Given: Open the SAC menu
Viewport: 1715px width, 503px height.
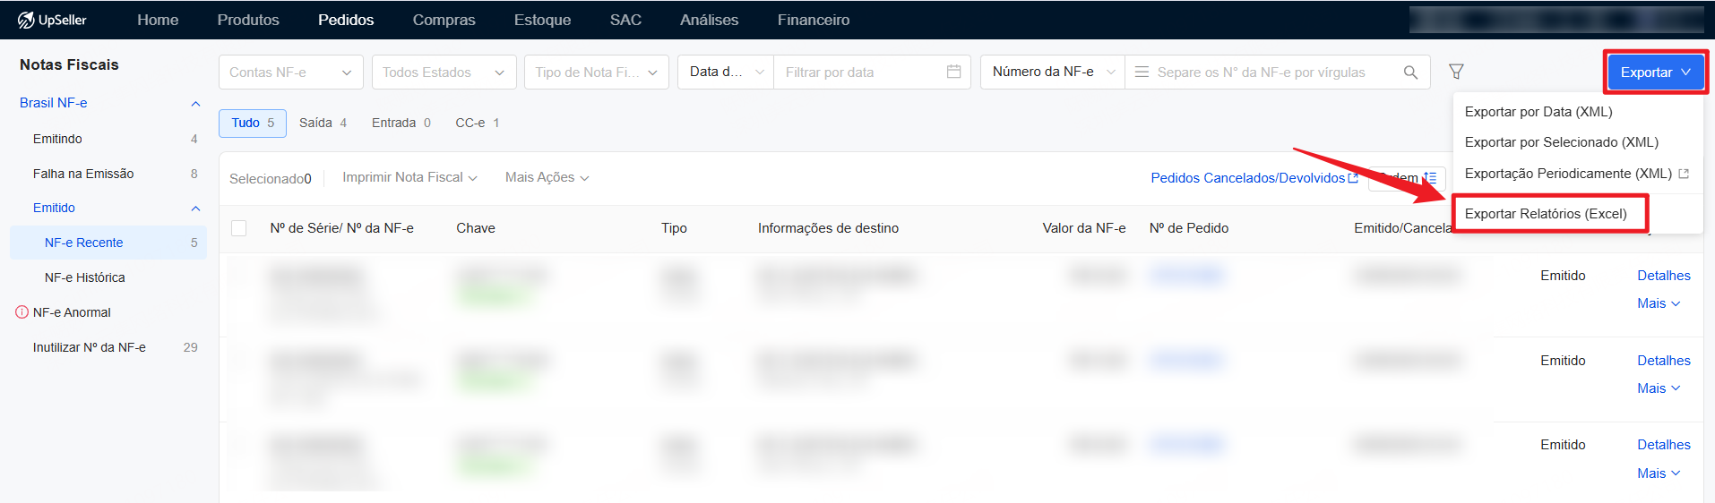Looking at the screenshot, I should (625, 20).
